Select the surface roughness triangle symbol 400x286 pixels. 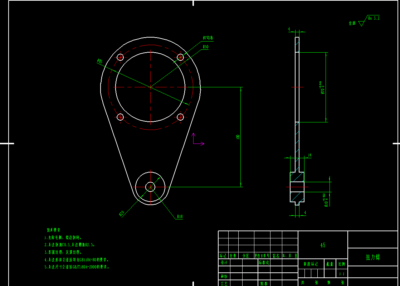click(362, 24)
